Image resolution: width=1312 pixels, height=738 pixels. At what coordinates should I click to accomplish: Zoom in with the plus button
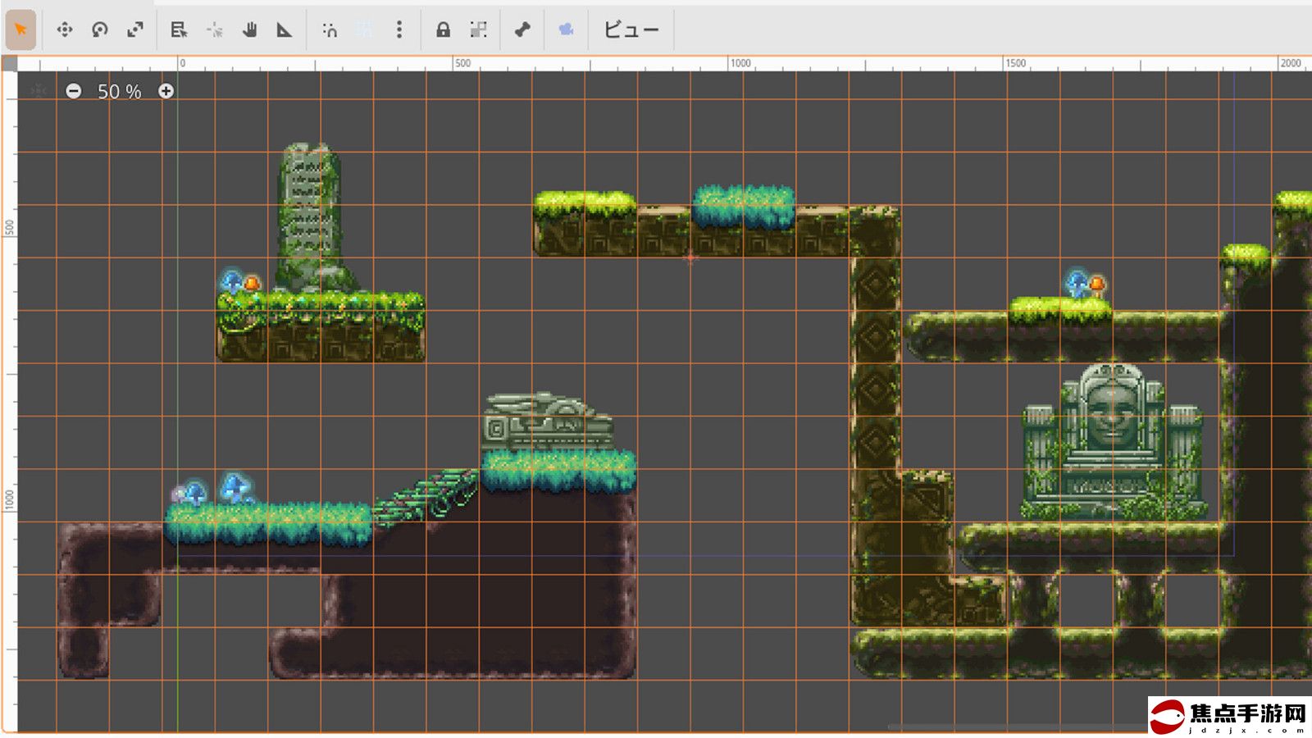[166, 91]
